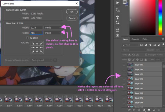Switch to the Paths tab
Viewport: 165px width, 112px height.
(x=145, y=39)
